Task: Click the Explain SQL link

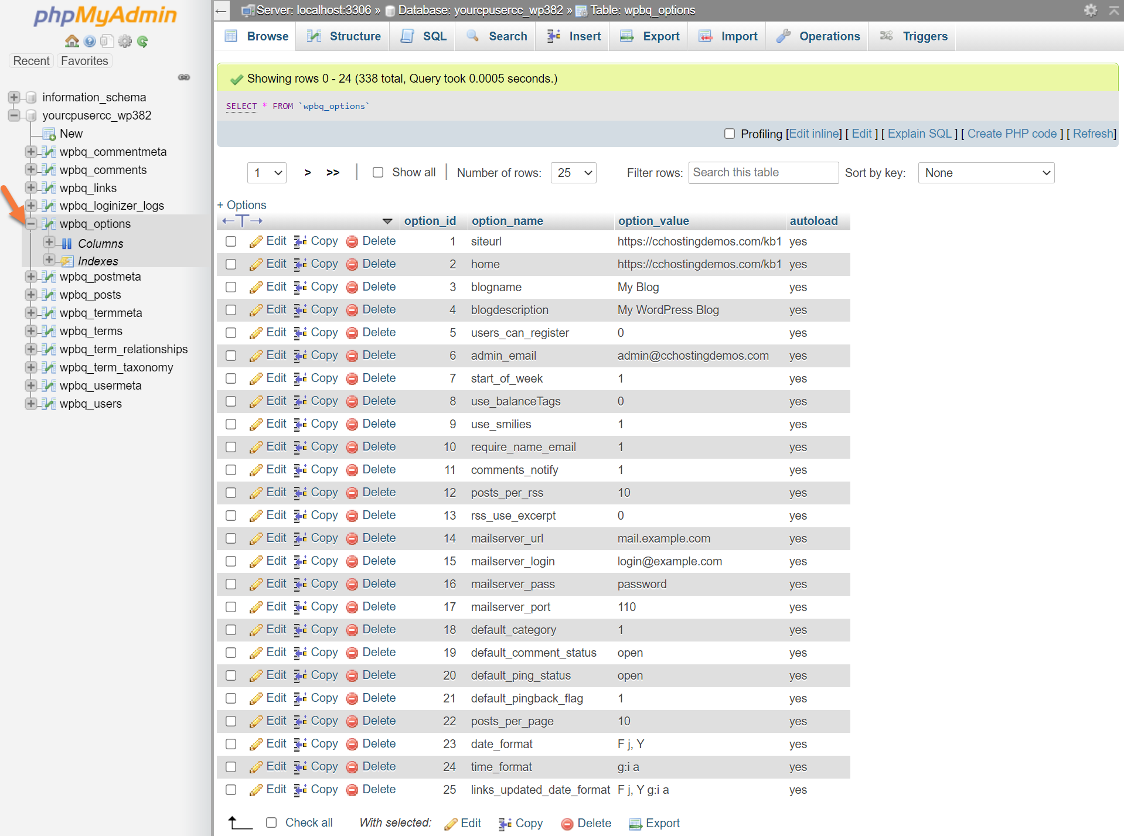Action: pyautogui.click(x=919, y=134)
